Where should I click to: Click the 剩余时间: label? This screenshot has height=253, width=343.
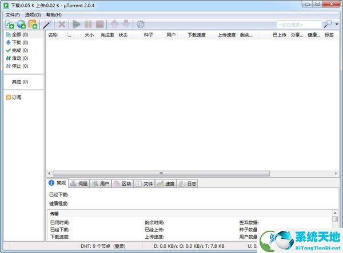(x=155, y=223)
